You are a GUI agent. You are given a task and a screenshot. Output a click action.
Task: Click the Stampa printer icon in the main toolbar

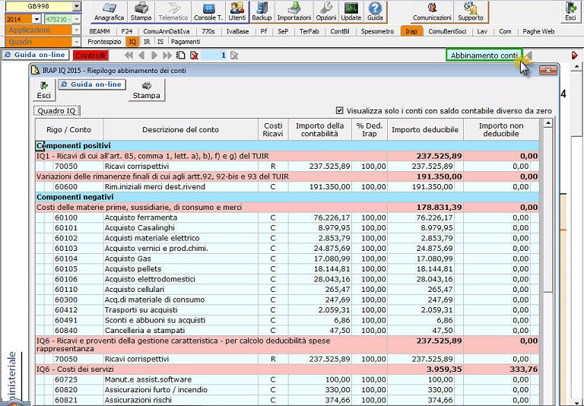[x=141, y=12]
